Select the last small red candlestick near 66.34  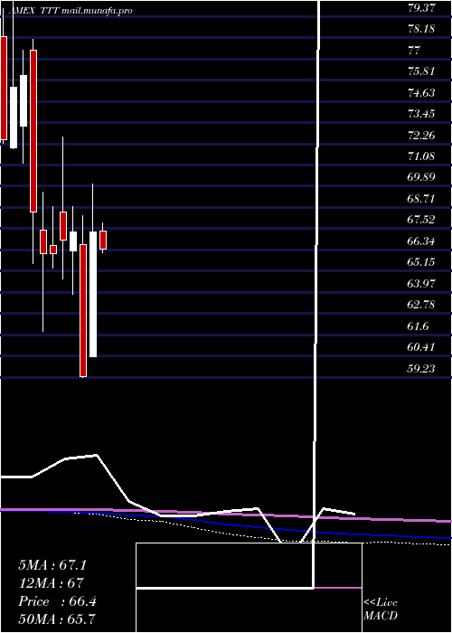103,240
